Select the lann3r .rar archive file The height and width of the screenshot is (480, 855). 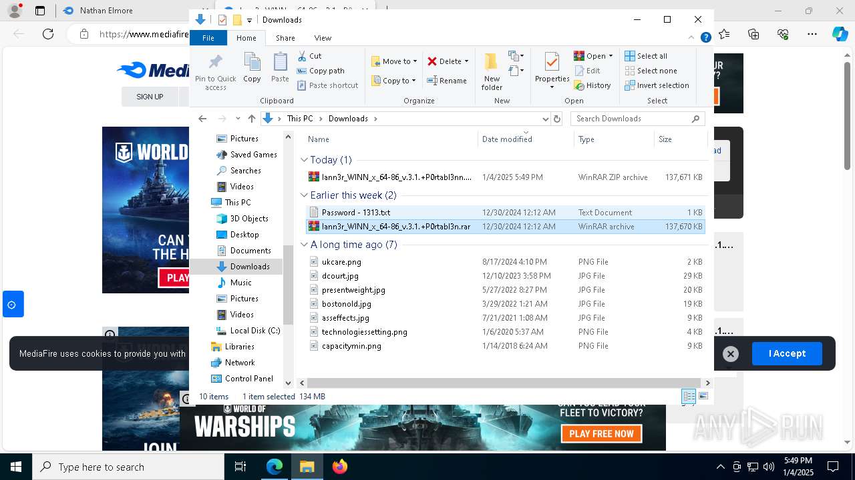tap(505, 227)
